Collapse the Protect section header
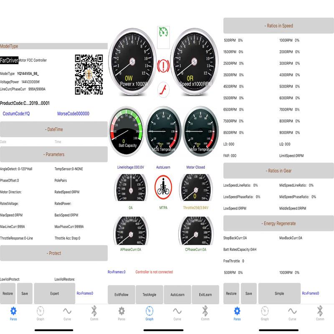 tap(54, 253)
